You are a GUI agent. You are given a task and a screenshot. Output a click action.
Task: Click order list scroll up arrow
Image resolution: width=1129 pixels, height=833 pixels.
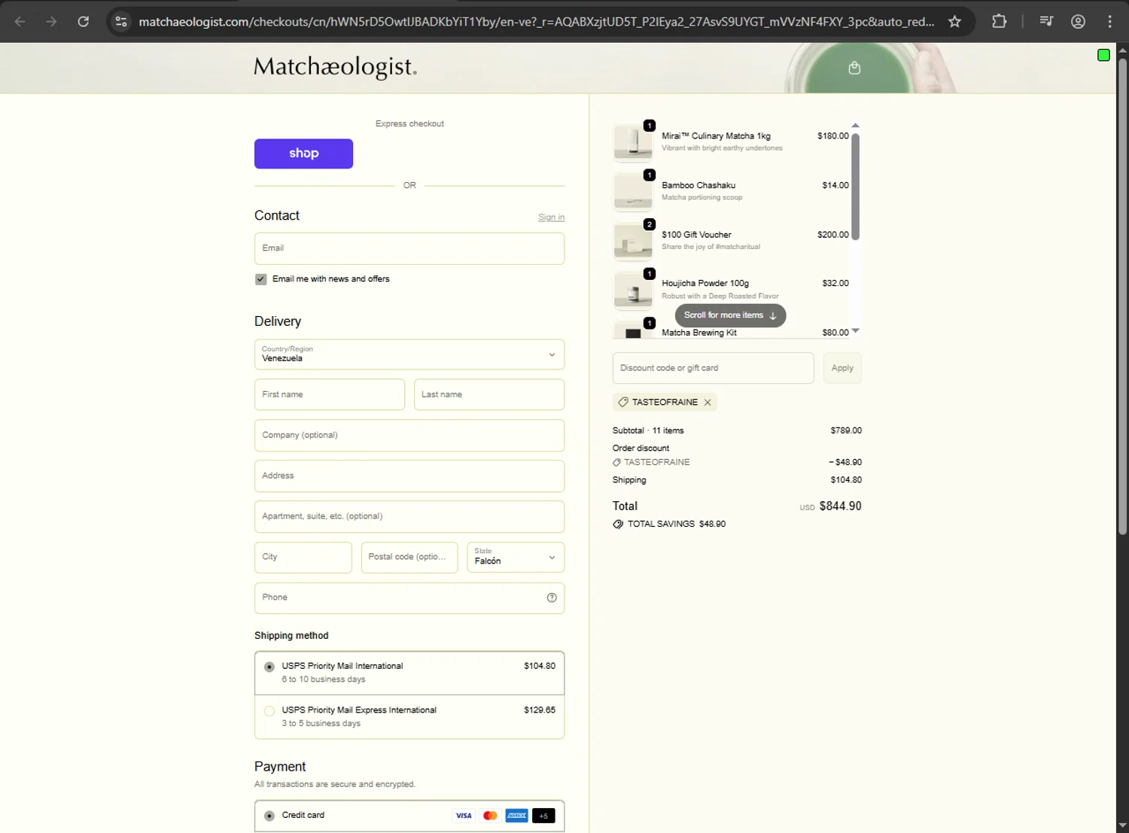[855, 126]
